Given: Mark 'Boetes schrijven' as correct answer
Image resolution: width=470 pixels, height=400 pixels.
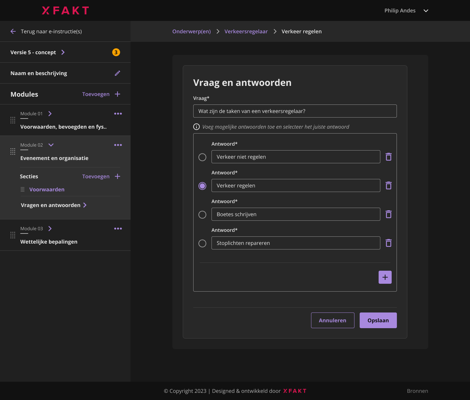Looking at the screenshot, I should 202,215.
